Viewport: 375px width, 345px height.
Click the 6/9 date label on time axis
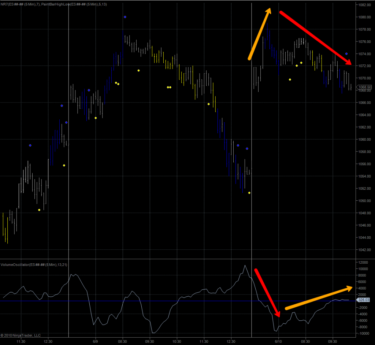[96, 341]
